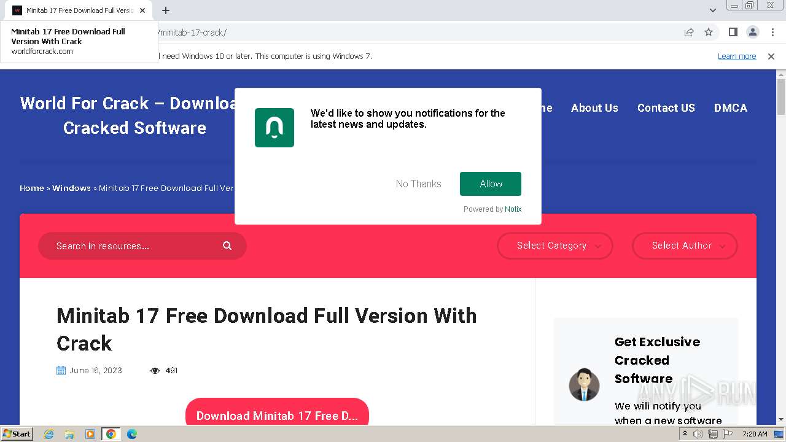Launch Internet Explorer from the taskbar
This screenshot has width=786, height=442.
[x=49, y=434]
